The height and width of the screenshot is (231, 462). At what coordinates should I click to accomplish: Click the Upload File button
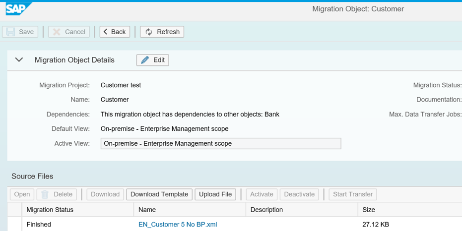[215, 194]
